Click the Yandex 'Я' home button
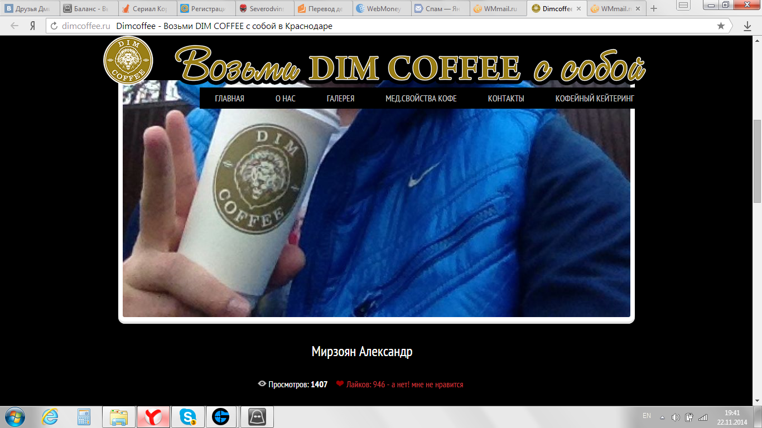 (33, 26)
